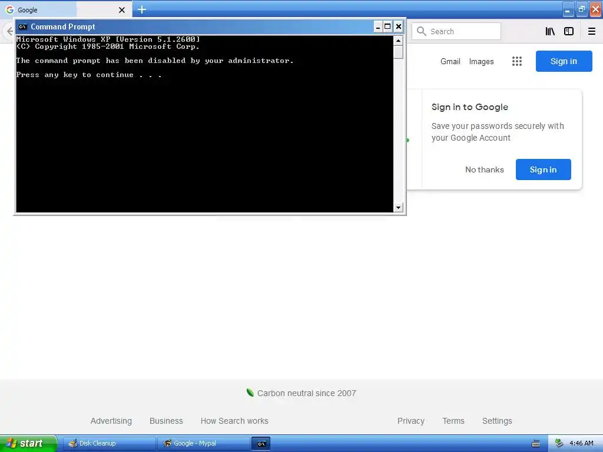The height and width of the screenshot is (452, 603).
Task: Click scroll up arrow in Command Prompt
Action: [x=399, y=41]
